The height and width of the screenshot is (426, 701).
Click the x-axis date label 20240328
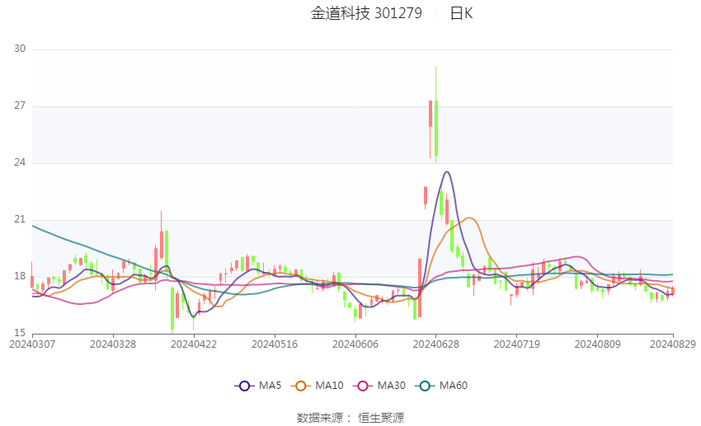click(113, 344)
